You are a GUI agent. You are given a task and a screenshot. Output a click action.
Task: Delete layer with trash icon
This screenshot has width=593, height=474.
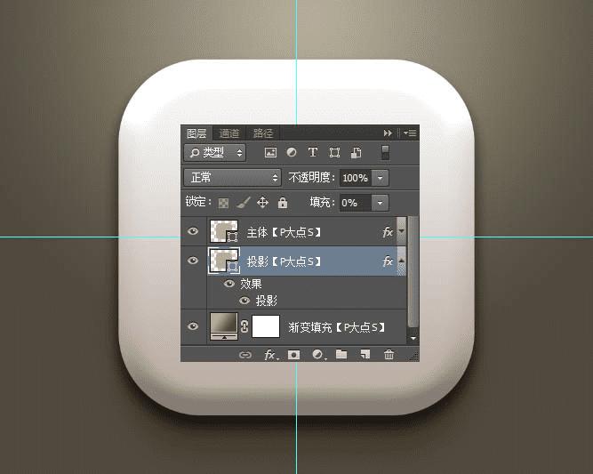[389, 355]
